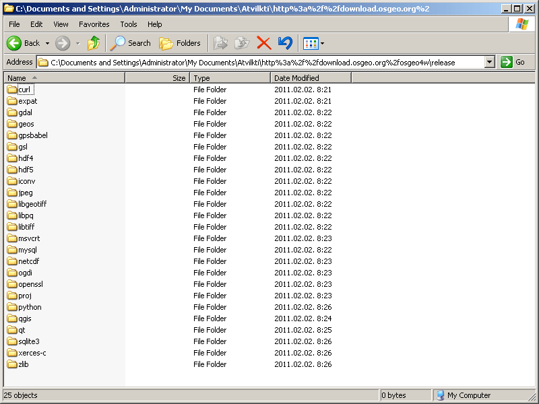
Task: Click the qt row's 8:25 date
Action: click(303, 330)
